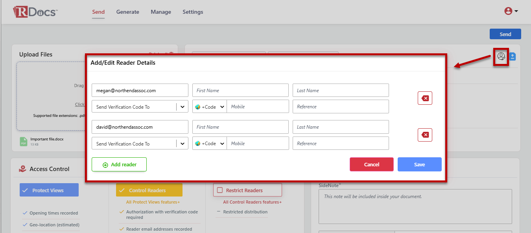Delete the david@northendassoc.com reader row
Image resolution: width=531 pixels, height=233 pixels.
coord(425,135)
